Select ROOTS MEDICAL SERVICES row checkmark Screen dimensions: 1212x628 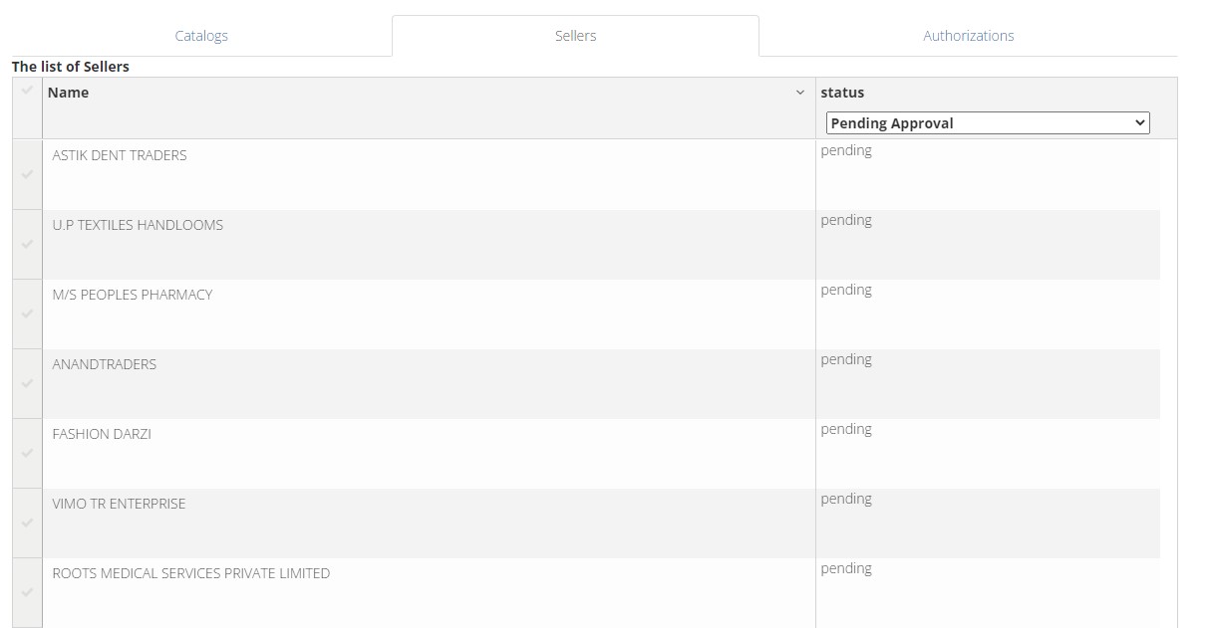(27, 592)
